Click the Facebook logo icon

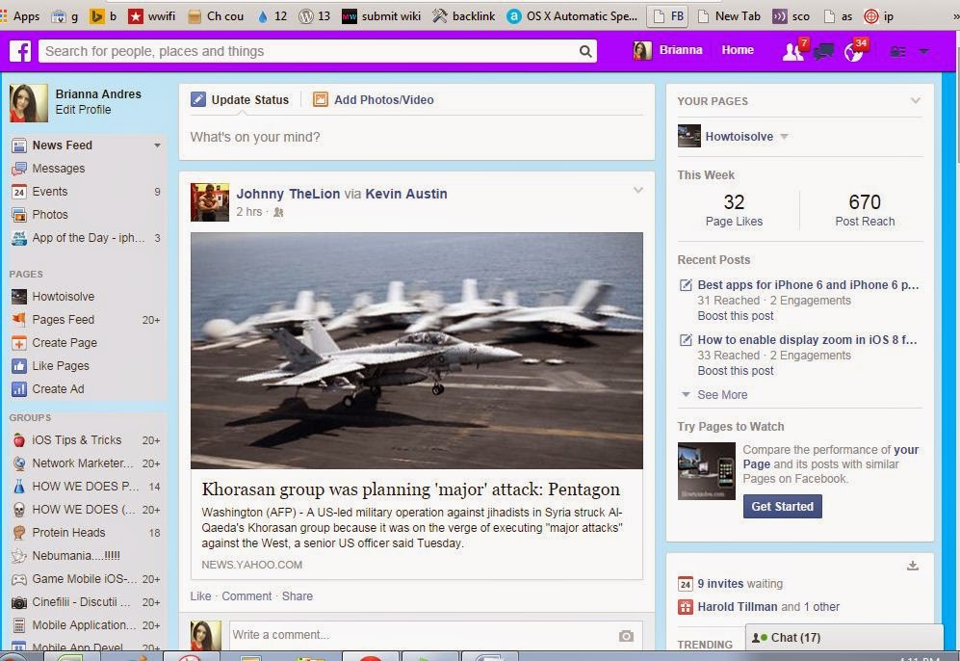tap(20, 51)
